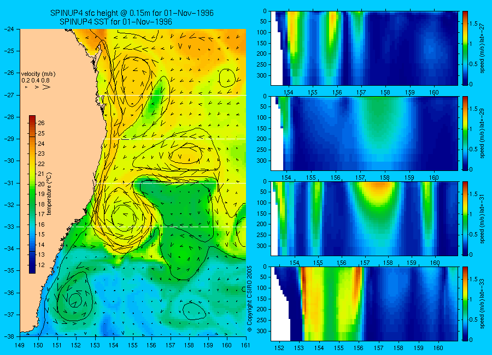Click the 'speed (m/s) lat=-27' label

pos(483,49)
